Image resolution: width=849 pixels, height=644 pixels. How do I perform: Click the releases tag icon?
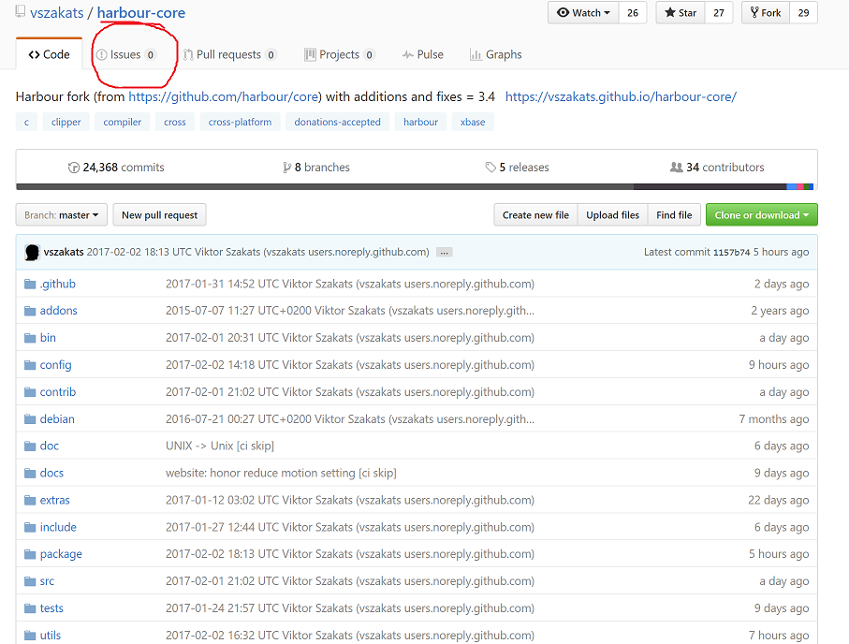click(490, 168)
